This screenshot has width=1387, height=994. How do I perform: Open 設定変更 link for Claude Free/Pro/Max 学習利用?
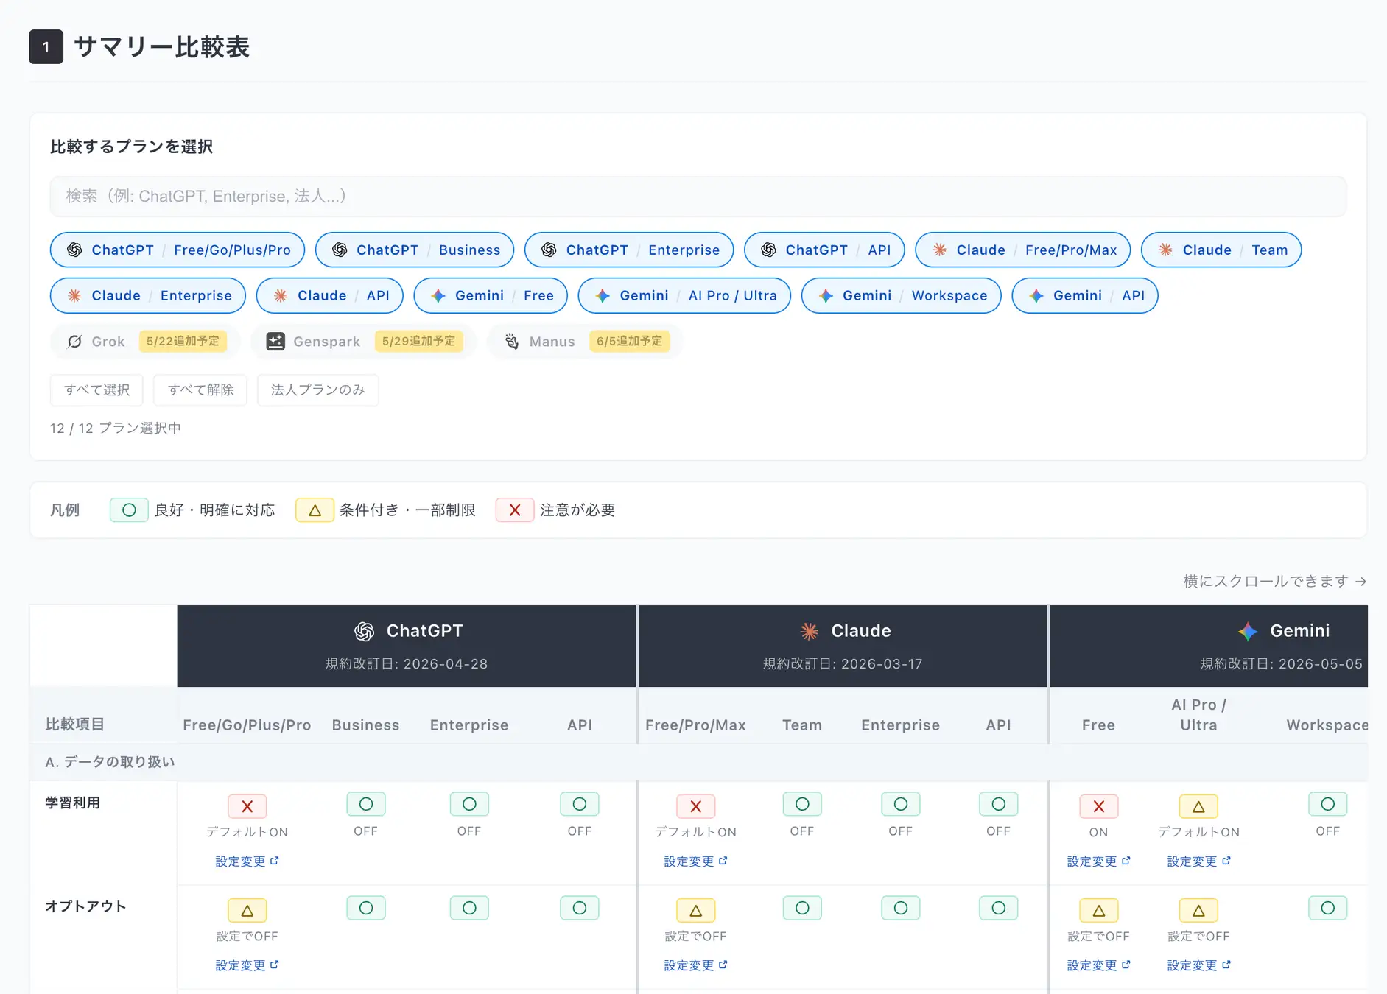coord(696,861)
